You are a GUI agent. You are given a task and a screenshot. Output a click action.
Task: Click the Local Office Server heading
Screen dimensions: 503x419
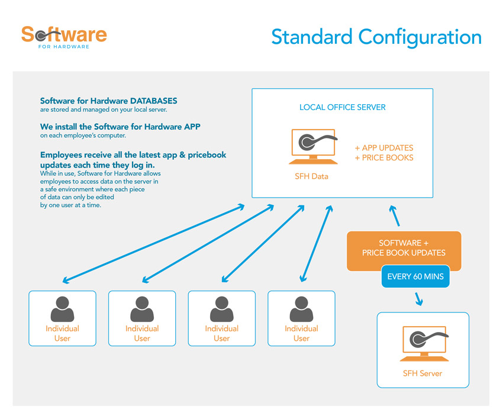tap(342, 107)
